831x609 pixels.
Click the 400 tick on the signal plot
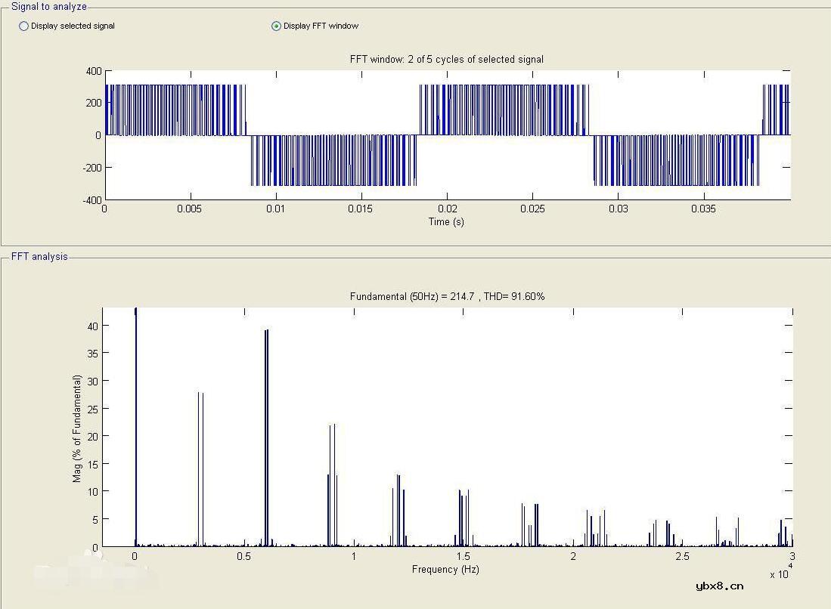point(93,71)
